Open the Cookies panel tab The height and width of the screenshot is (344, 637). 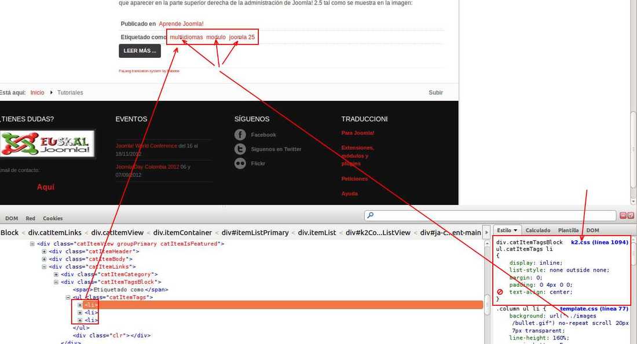tap(53, 218)
